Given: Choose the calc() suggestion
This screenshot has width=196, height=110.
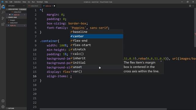Looking at the screenshot, I should coord(97,54).
